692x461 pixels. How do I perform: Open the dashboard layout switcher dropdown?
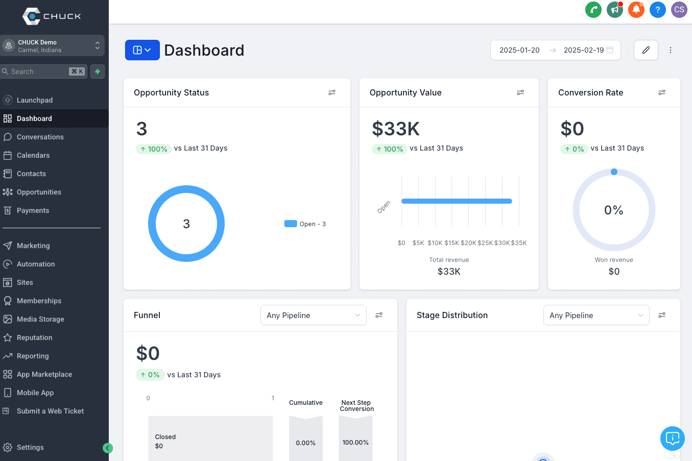click(142, 50)
